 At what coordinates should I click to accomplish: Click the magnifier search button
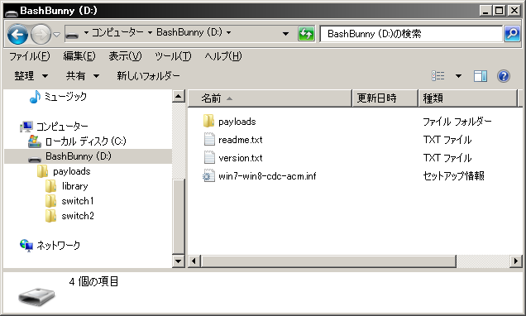point(512,34)
